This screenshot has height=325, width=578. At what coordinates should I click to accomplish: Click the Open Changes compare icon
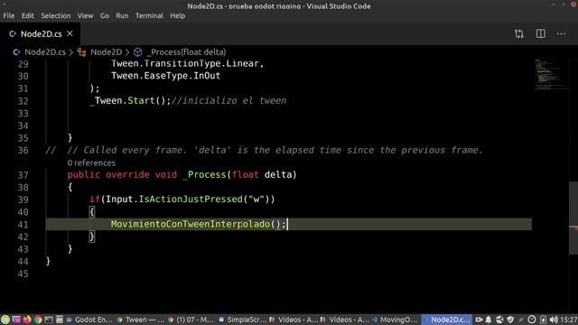point(519,34)
